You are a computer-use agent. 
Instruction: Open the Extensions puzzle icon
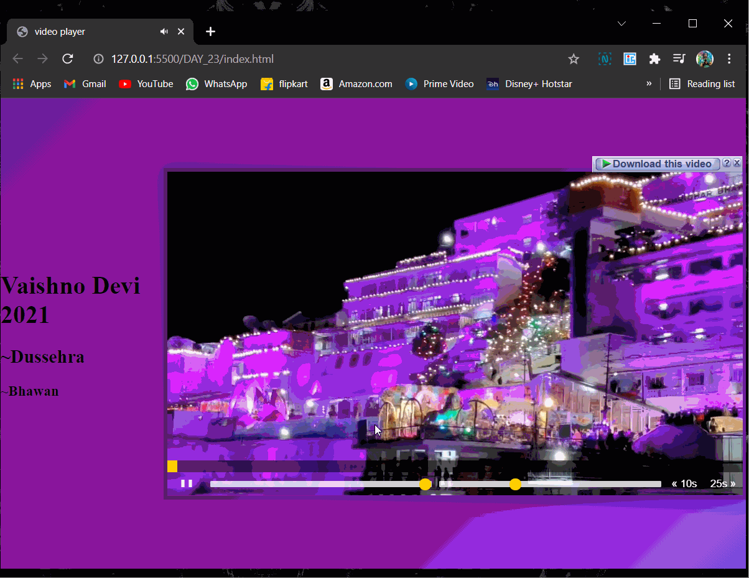[654, 59]
